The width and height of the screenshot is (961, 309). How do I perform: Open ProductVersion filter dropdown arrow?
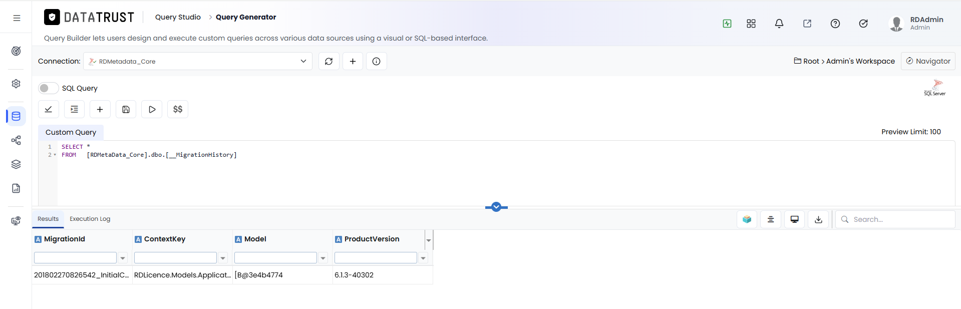pyautogui.click(x=423, y=258)
